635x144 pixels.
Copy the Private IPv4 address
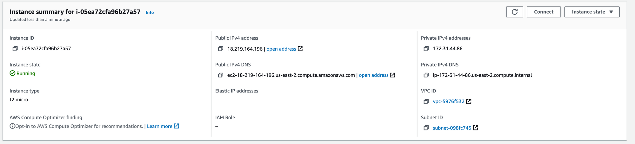click(426, 49)
